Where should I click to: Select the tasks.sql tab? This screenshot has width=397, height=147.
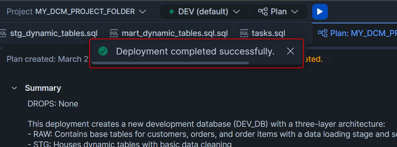click(x=269, y=33)
